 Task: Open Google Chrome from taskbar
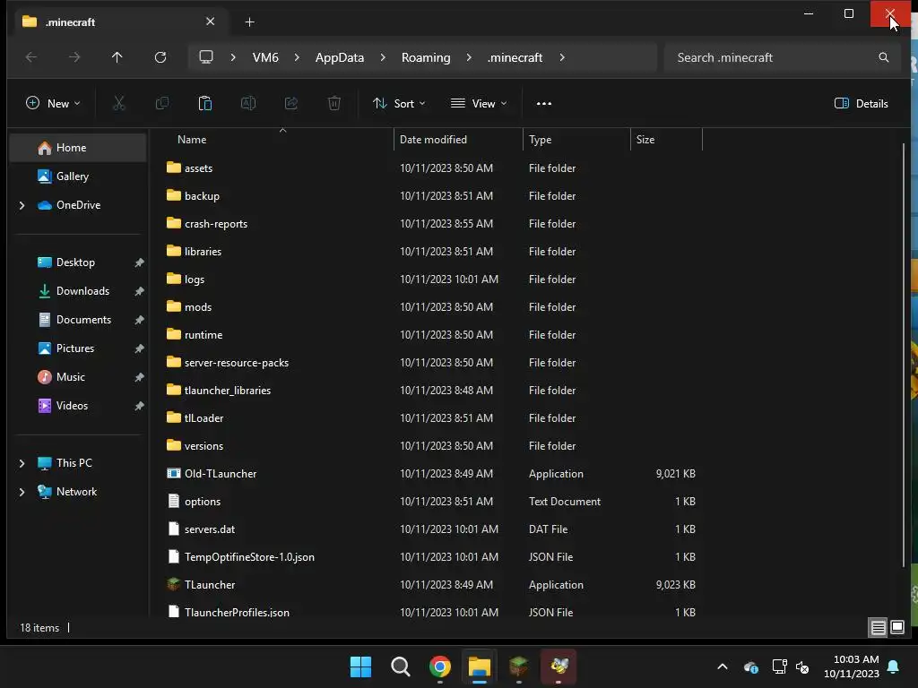(x=439, y=666)
